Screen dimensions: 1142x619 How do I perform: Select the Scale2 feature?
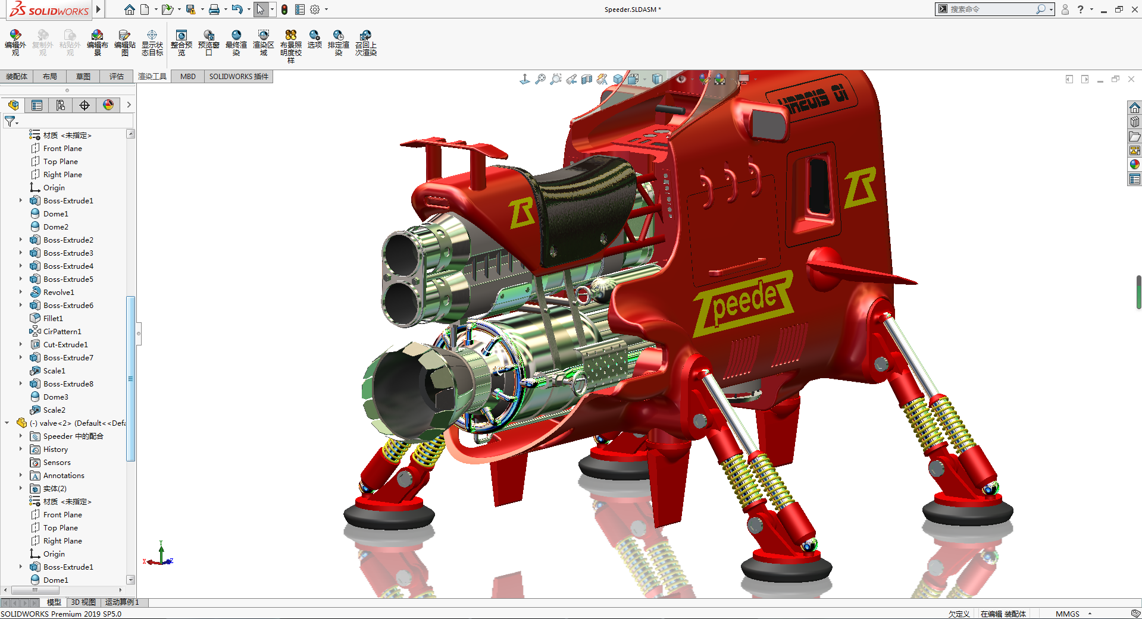coord(54,410)
